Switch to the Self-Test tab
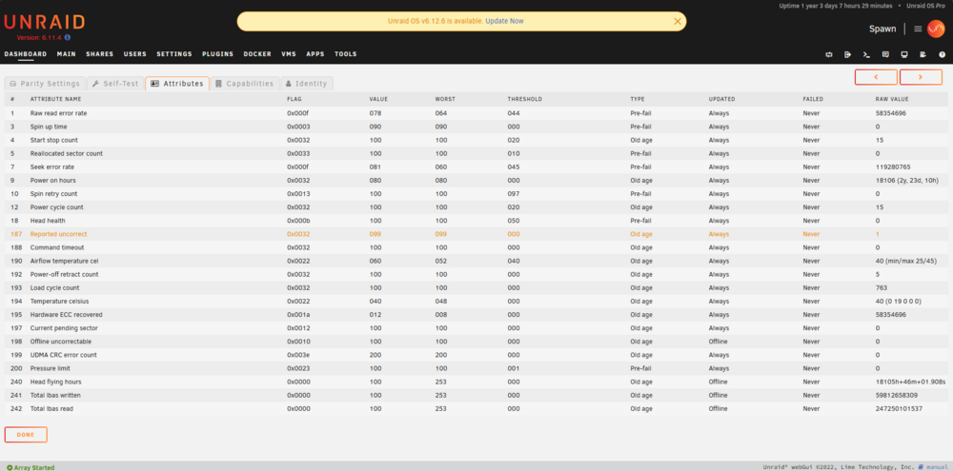Image resolution: width=953 pixels, height=471 pixels. point(115,84)
